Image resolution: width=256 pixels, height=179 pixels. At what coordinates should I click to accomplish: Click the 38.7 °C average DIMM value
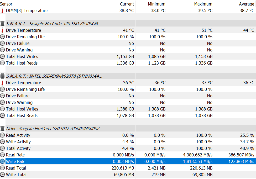click(247, 10)
